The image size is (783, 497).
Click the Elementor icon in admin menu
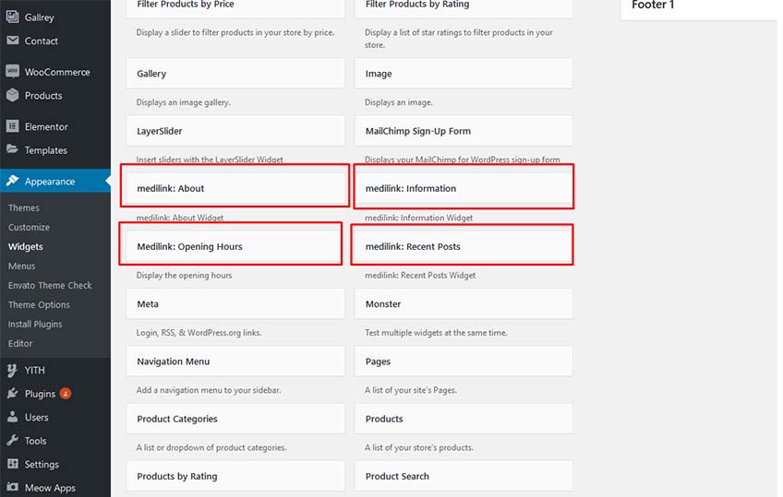13,126
